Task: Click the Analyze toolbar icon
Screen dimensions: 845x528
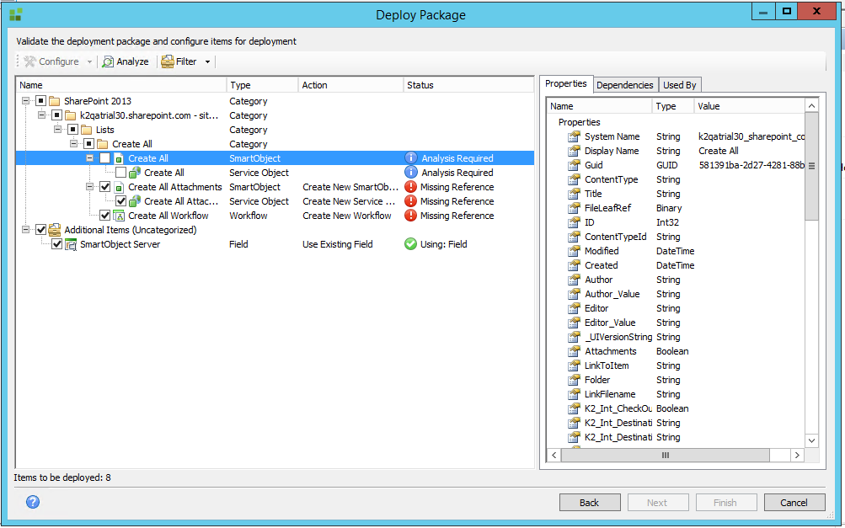Action: click(x=108, y=61)
